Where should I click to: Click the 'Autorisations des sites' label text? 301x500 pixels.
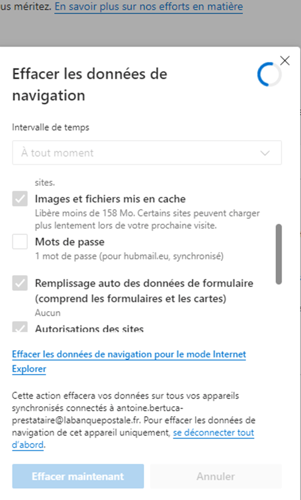(x=89, y=329)
